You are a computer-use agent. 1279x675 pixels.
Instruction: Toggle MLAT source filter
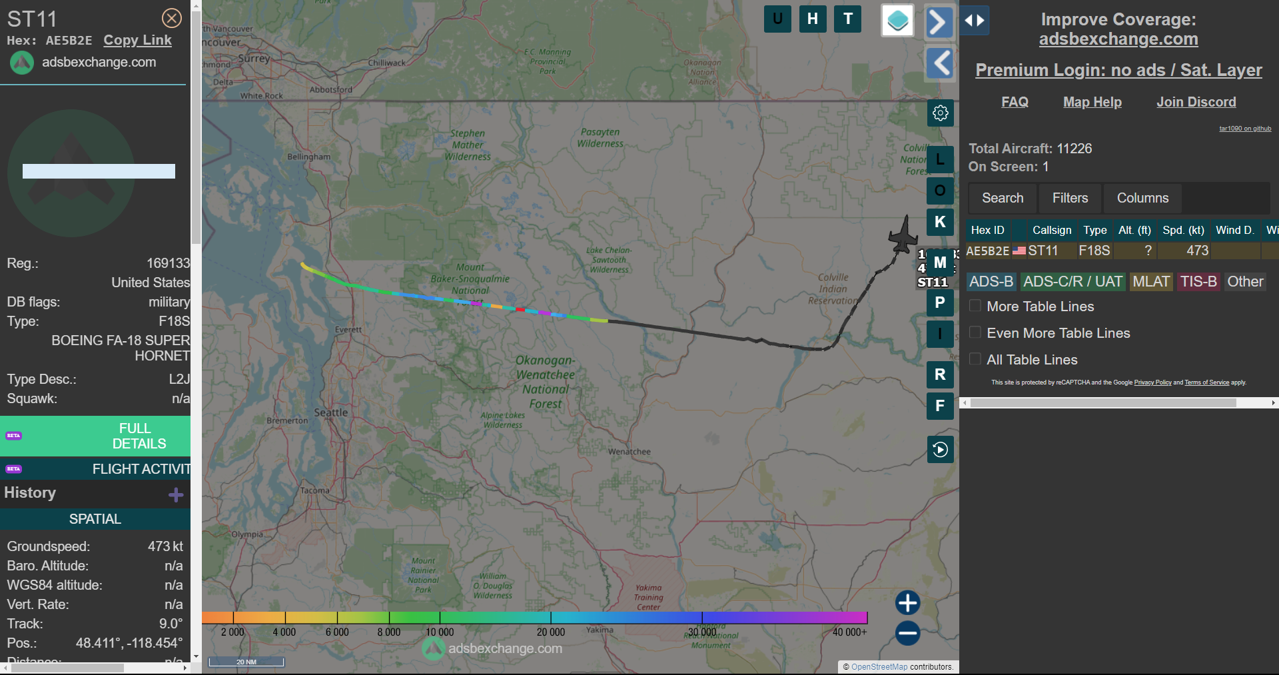point(1151,282)
